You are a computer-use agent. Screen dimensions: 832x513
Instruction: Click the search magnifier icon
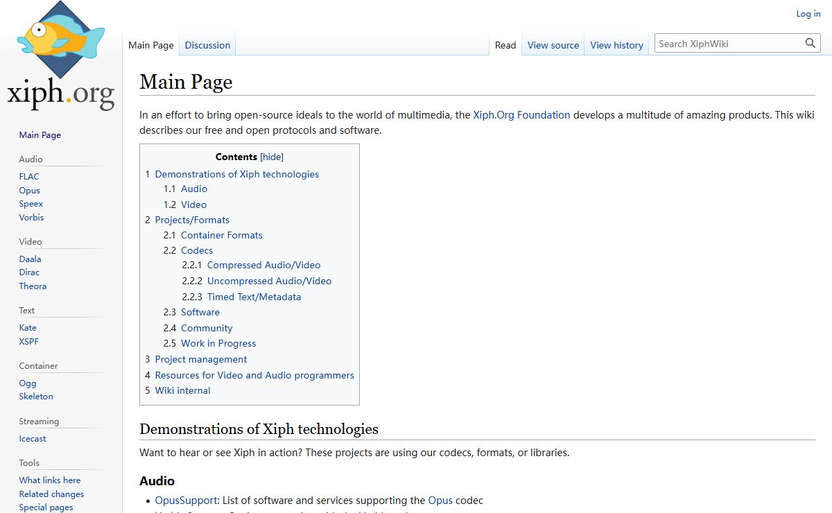(x=811, y=44)
